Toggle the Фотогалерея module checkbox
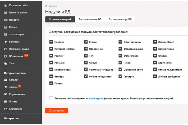 coord(120,56)
